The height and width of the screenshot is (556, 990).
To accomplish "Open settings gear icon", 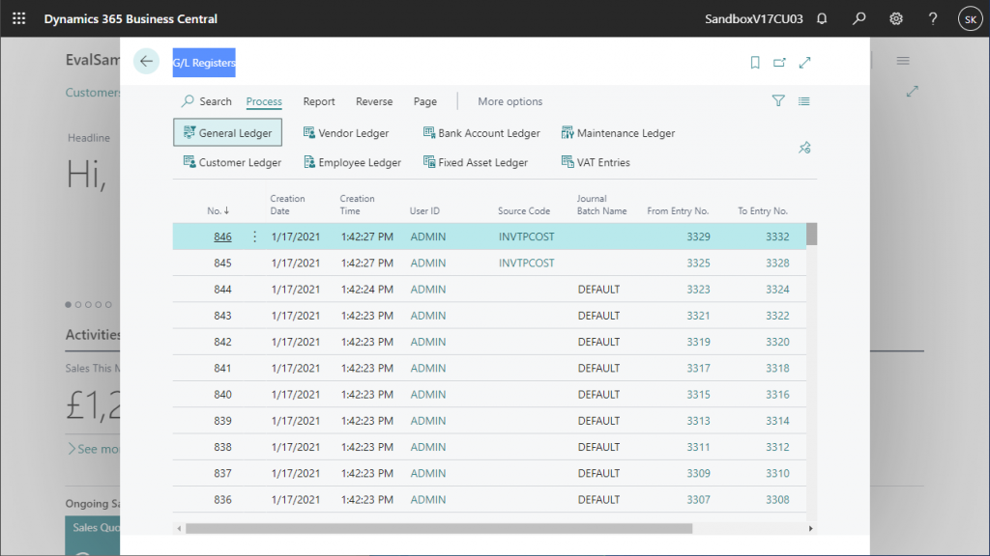I will click(x=896, y=18).
